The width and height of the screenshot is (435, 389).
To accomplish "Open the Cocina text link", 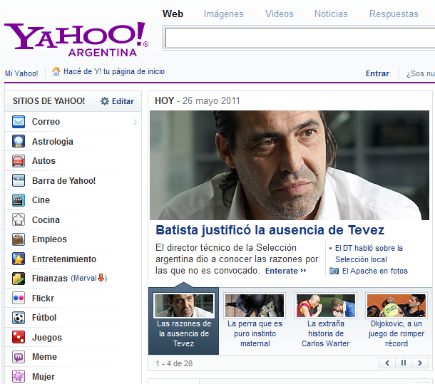I will point(46,220).
